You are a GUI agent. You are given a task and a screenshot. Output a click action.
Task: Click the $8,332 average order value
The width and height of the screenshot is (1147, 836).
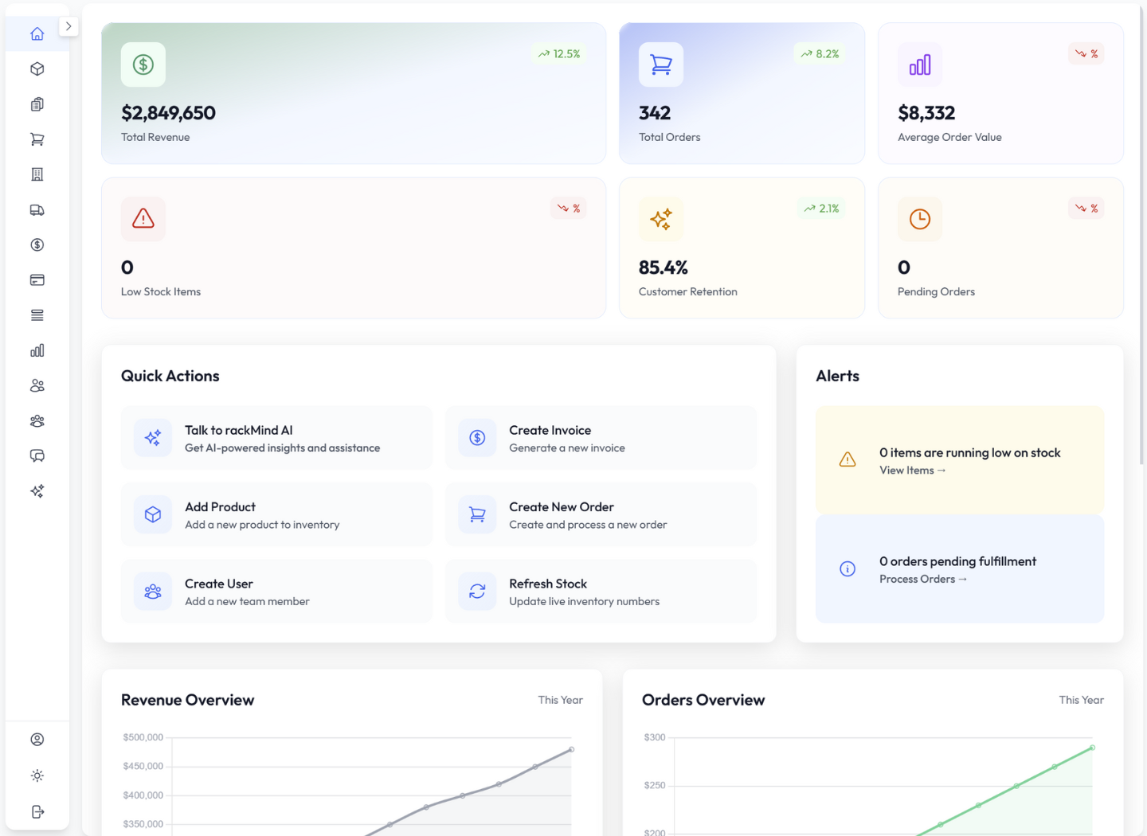[x=926, y=113]
